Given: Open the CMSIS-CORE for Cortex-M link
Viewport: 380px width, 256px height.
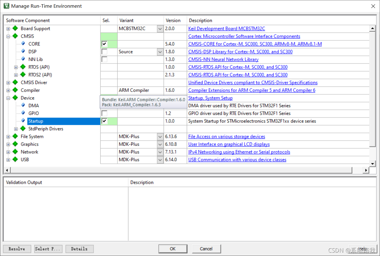Looking at the screenshot, I should [255, 44].
